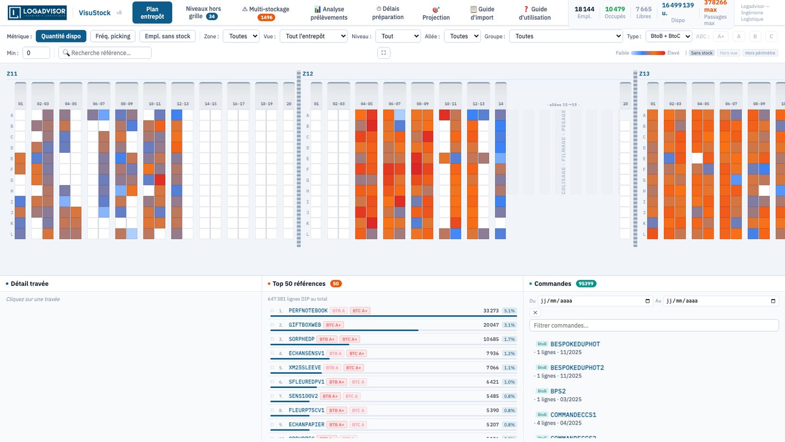This screenshot has height=442, width=785.
Task: Open the Vue dropdown showing Tout l'entrepôt
Action: tap(313, 37)
